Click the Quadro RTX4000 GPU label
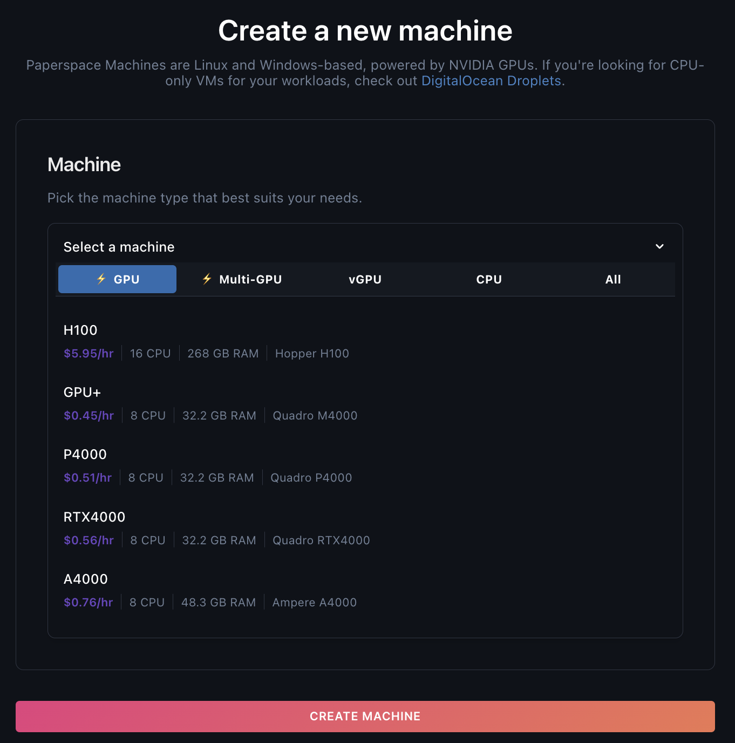Image resolution: width=735 pixels, height=743 pixels. 321,541
